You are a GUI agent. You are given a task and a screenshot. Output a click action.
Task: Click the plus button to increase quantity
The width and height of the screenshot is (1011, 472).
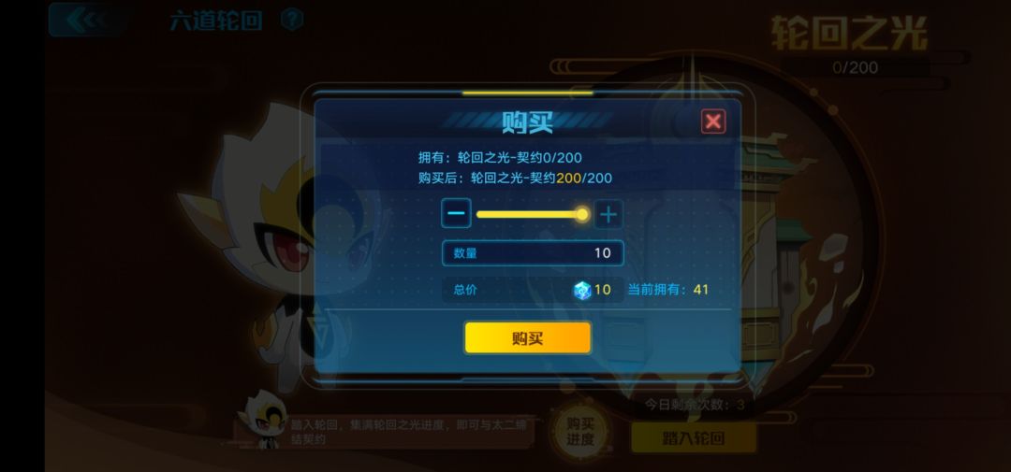(x=608, y=214)
